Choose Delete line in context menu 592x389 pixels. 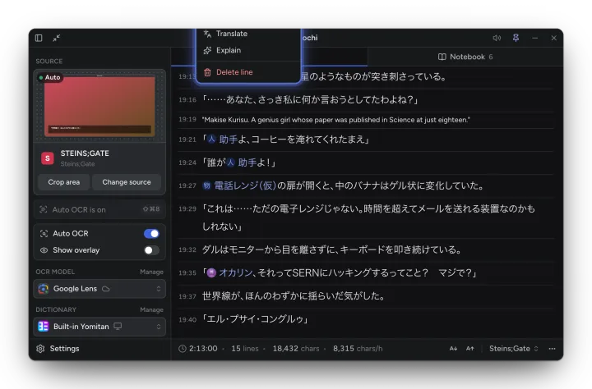click(x=248, y=72)
